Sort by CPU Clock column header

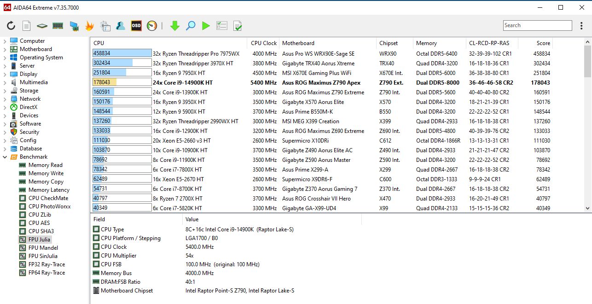coord(263,43)
